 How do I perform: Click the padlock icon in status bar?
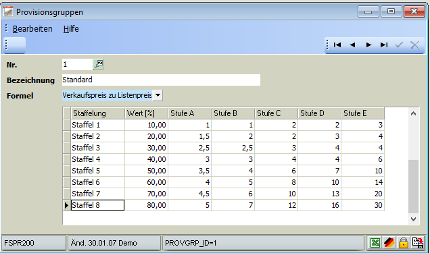(404, 243)
